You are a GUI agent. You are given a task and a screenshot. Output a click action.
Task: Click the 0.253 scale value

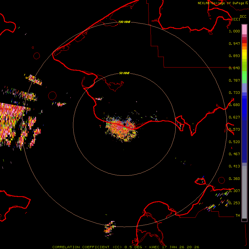click(234, 203)
